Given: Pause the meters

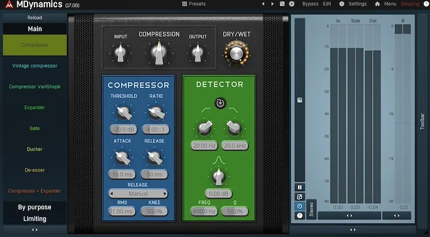Looking at the screenshot, I should tap(300, 187).
